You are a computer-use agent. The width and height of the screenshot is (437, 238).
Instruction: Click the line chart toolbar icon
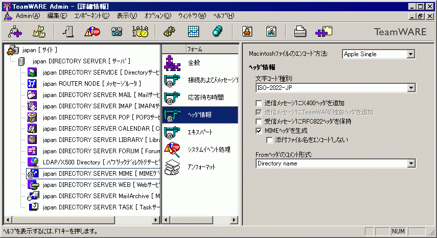[193, 32]
